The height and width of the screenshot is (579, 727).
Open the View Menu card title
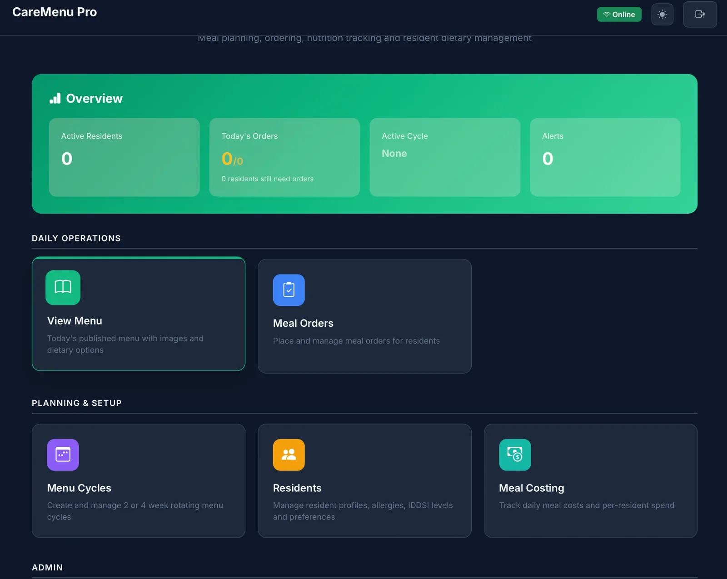(75, 321)
